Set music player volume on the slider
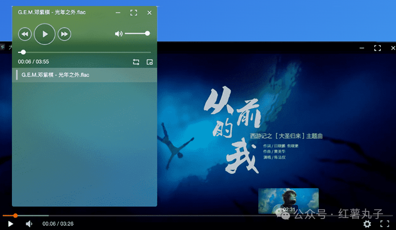The image size is (396, 230). coord(138,33)
